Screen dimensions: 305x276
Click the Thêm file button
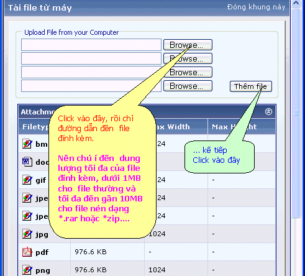(250, 86)
